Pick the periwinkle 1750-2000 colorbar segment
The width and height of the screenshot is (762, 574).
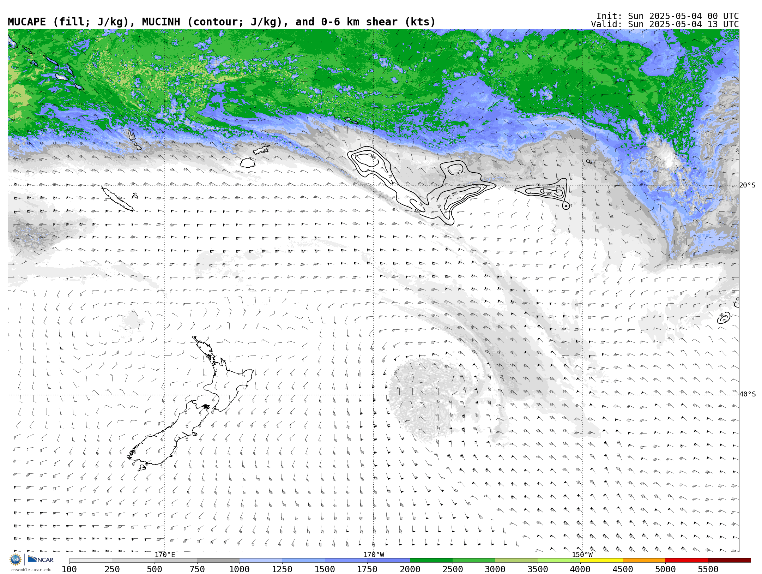tap(388, 561)
